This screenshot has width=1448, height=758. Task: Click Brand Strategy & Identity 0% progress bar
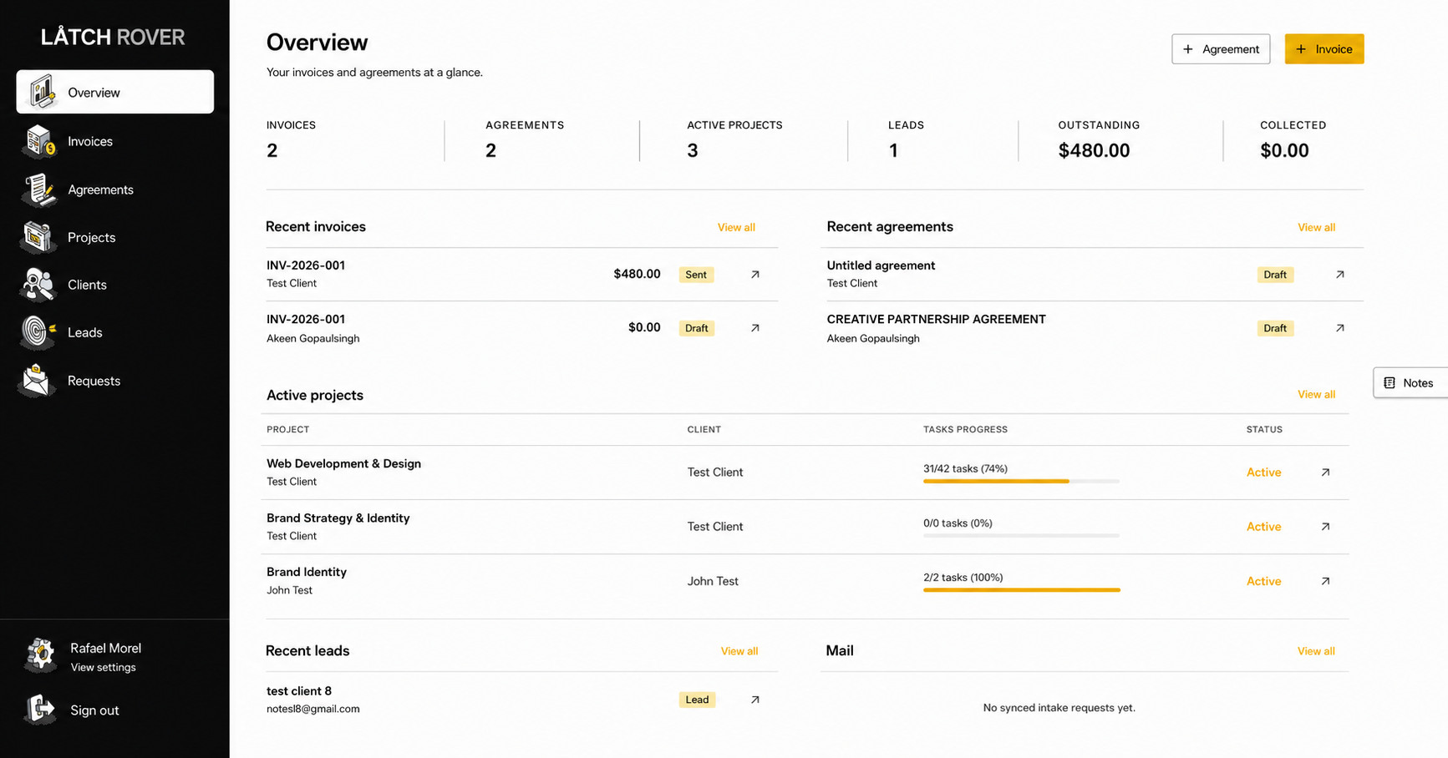click(x=1021, y=536)
